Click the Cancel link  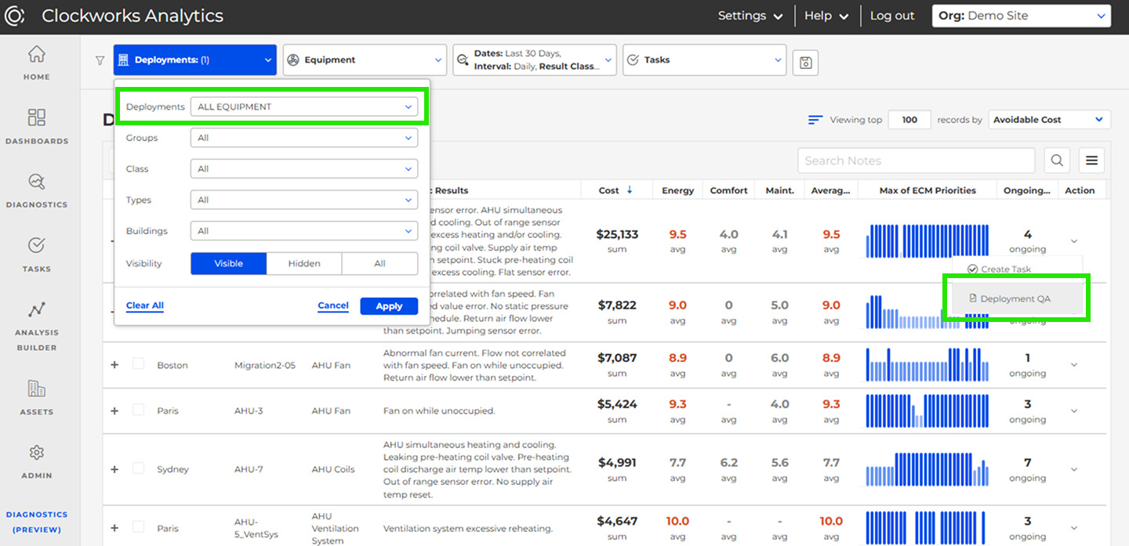point(333,306)
